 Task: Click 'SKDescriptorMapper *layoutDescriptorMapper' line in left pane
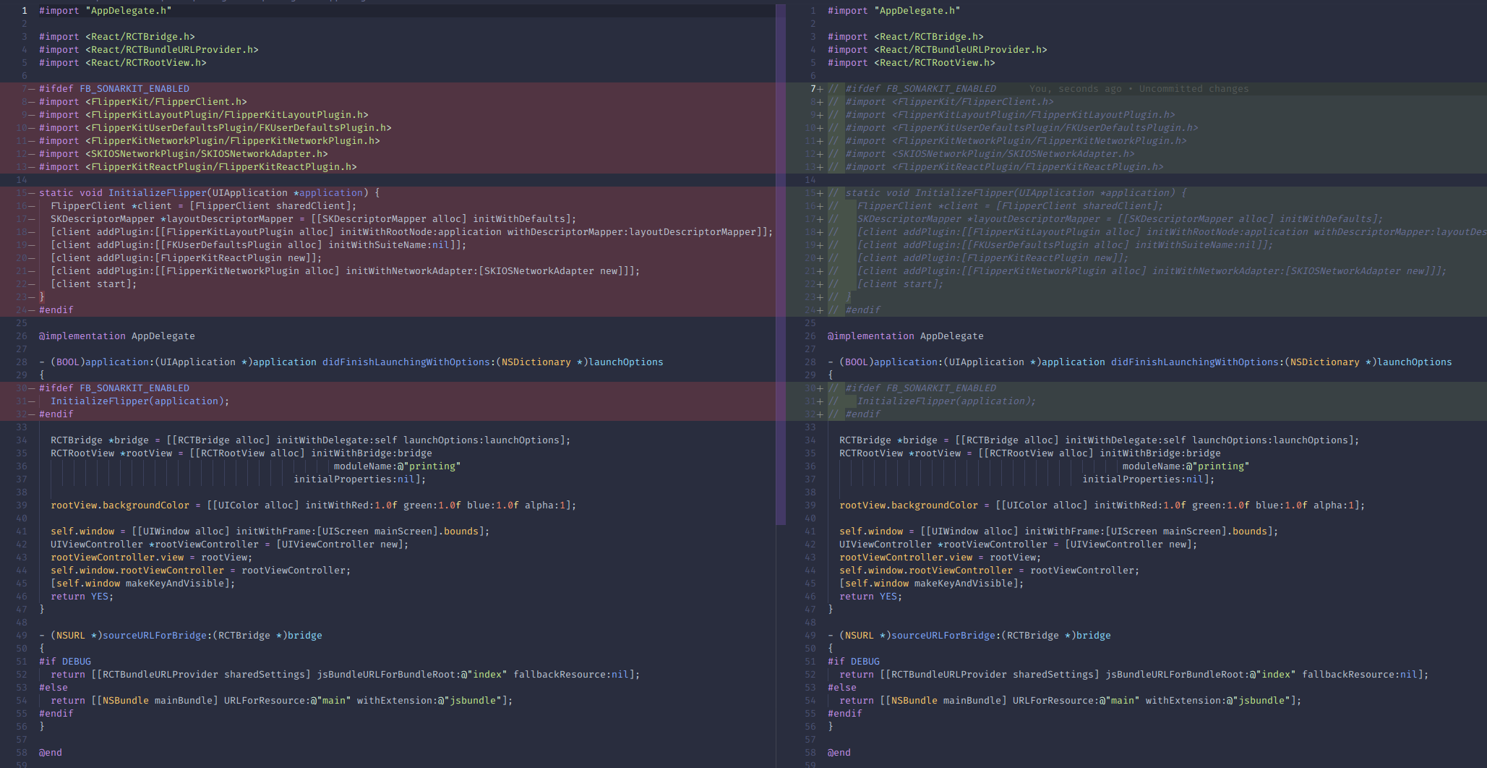click(314, 219)
